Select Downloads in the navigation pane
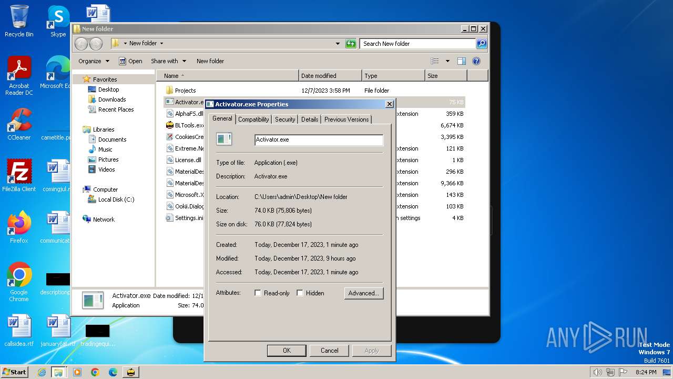This screenshot has height=379, width=673. point(112,99)
